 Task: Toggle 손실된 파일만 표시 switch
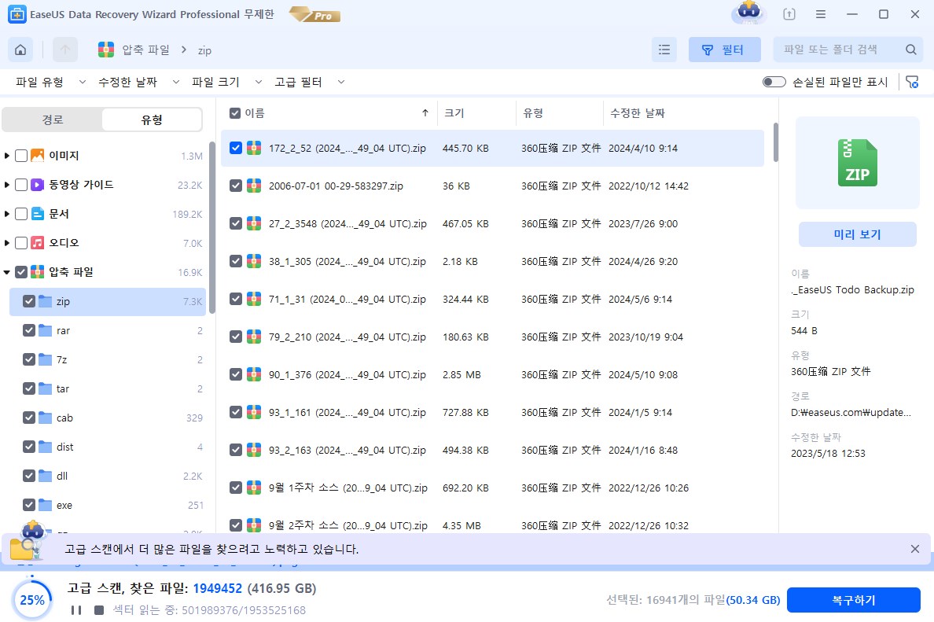[774, 83]
